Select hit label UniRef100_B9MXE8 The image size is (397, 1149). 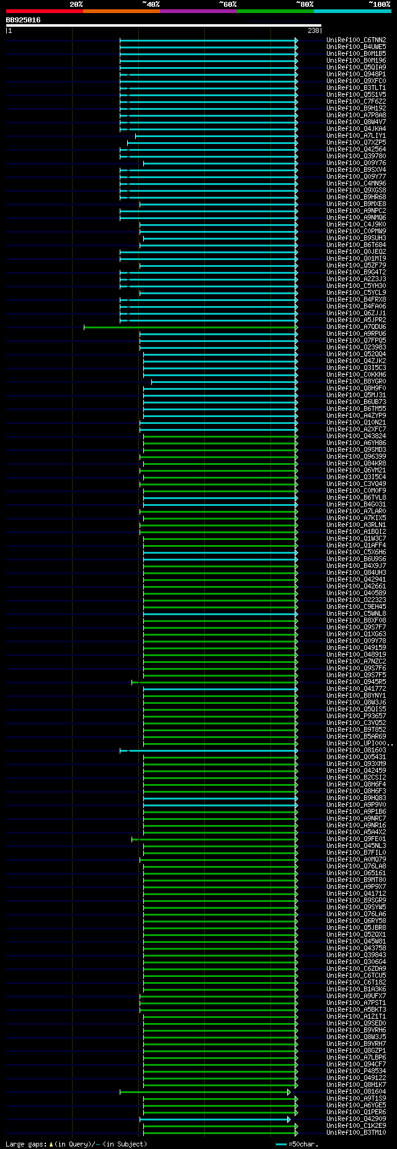pyautogui.click(x=356, y=204)
